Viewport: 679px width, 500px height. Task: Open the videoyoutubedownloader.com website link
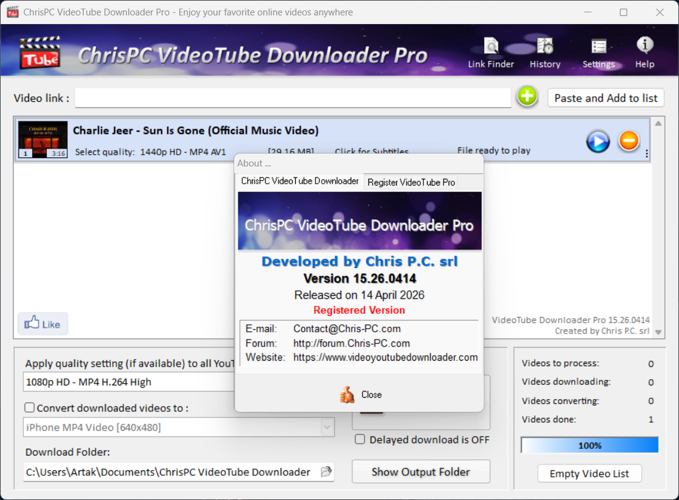click(385, 357)
